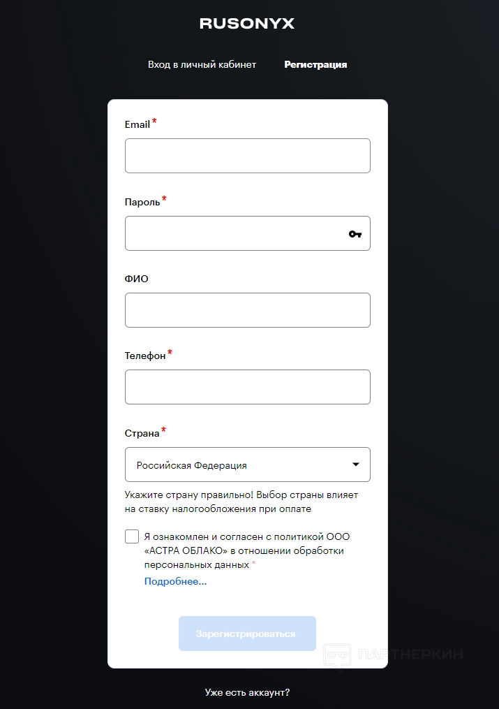Click the key icon in password field

click(x=355, y=234)
